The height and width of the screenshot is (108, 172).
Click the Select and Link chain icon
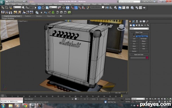click(x=3, y=7)
